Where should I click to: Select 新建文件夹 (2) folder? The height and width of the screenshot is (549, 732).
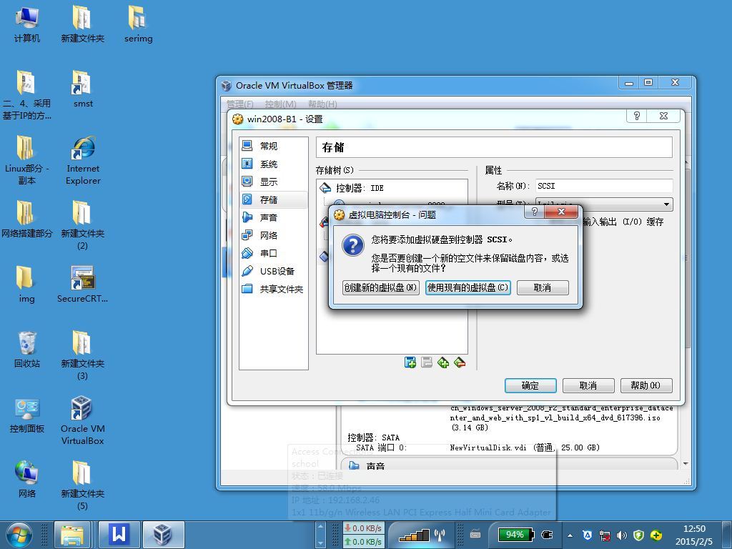pos(83,226)
